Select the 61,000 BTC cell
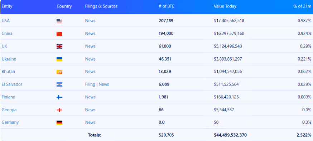The height and width of the screenshot is (141, 313). 165,46
